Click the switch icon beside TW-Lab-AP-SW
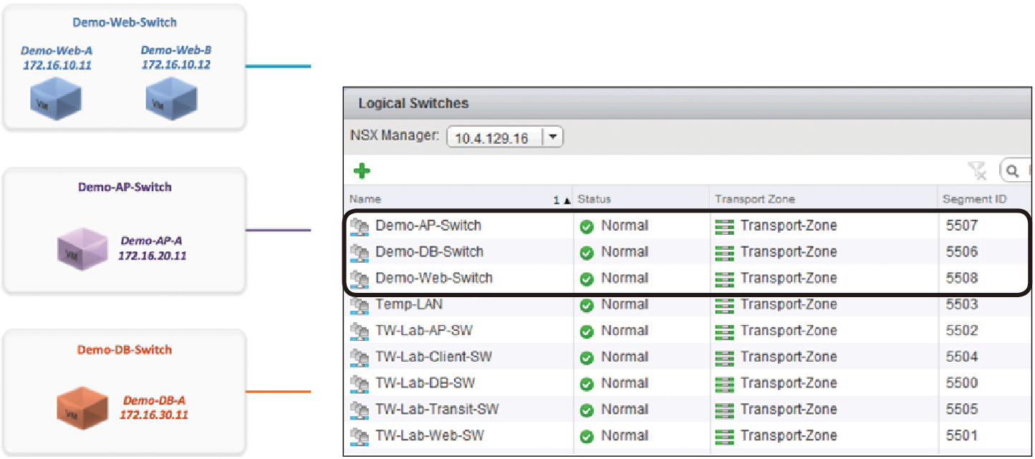Viewport: 1035px width, 459px height. 359,332
